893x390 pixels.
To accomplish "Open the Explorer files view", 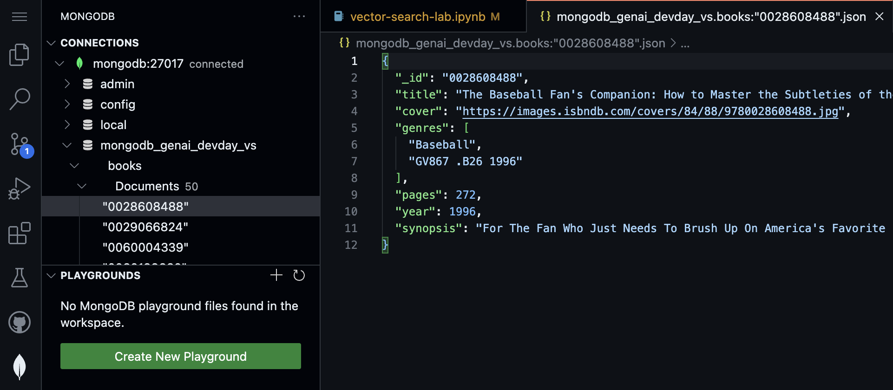I will pyautogui.click(x=20, y=55).
